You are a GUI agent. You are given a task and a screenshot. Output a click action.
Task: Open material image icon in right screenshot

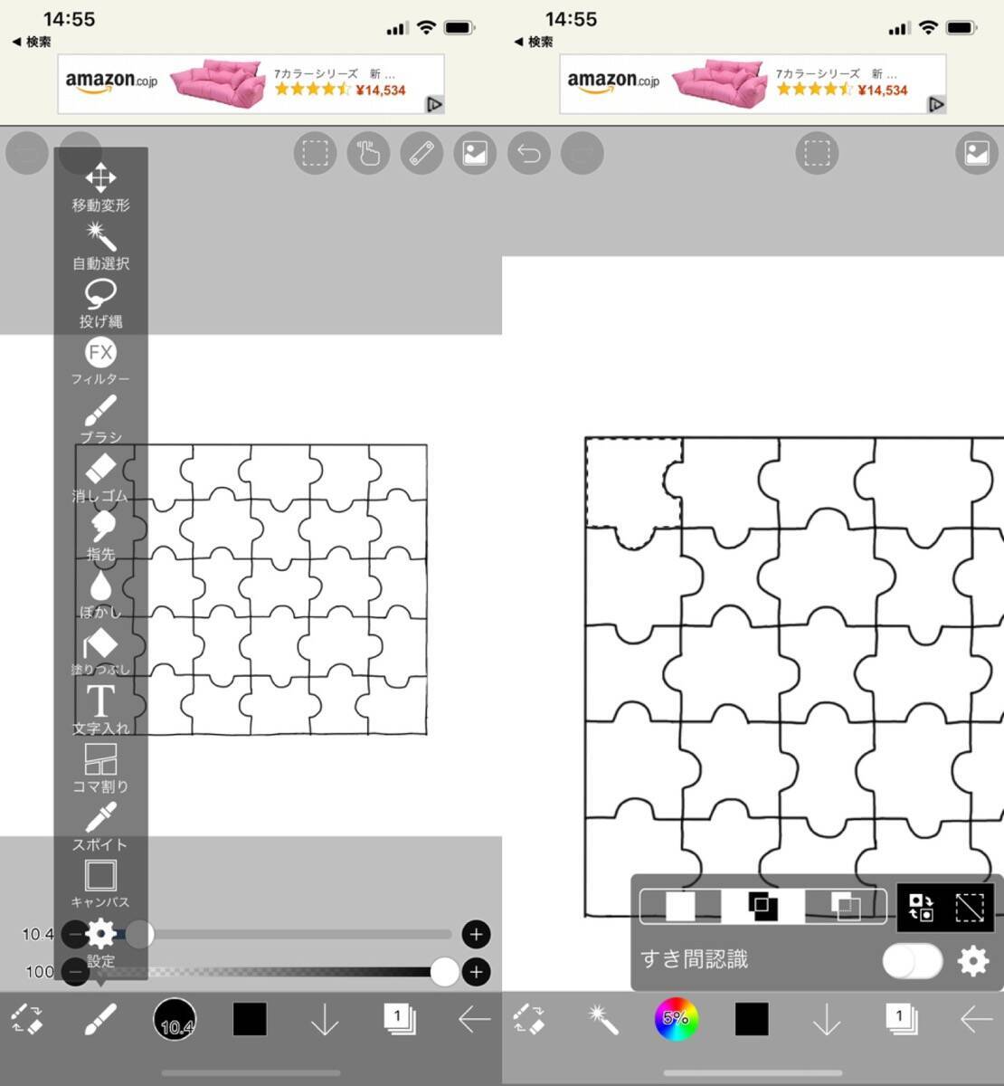tap(977, 154)
